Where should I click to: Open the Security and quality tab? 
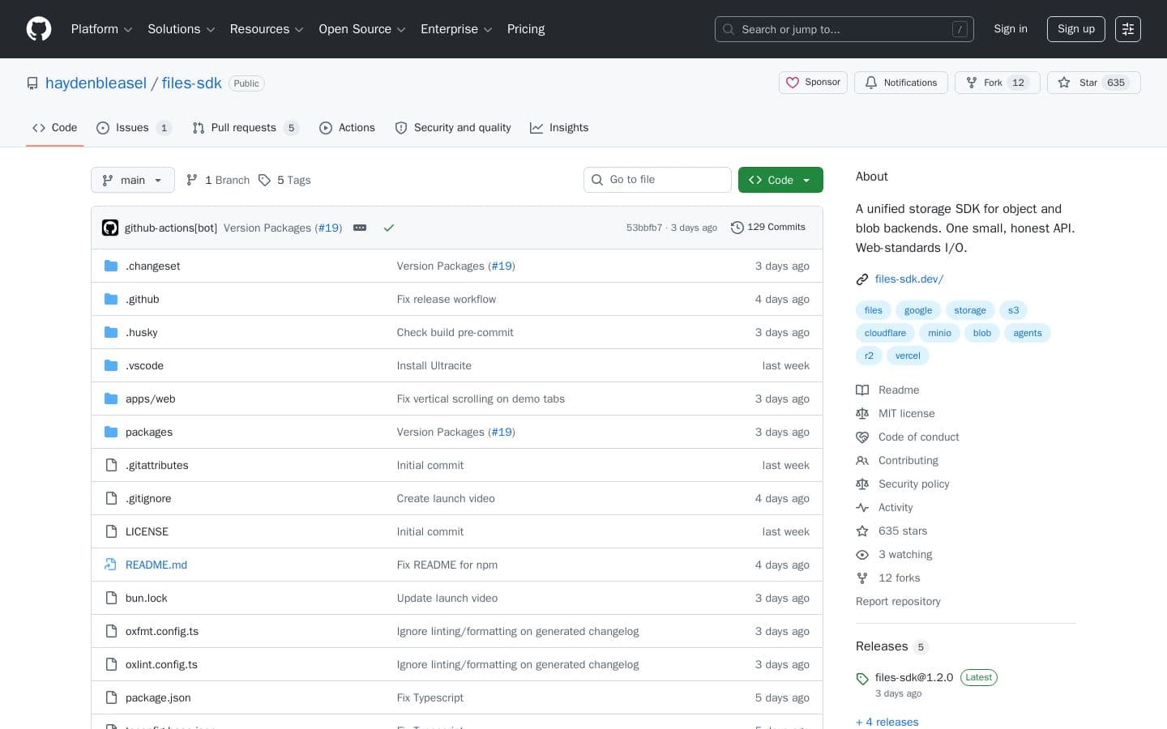pos(453,128)
